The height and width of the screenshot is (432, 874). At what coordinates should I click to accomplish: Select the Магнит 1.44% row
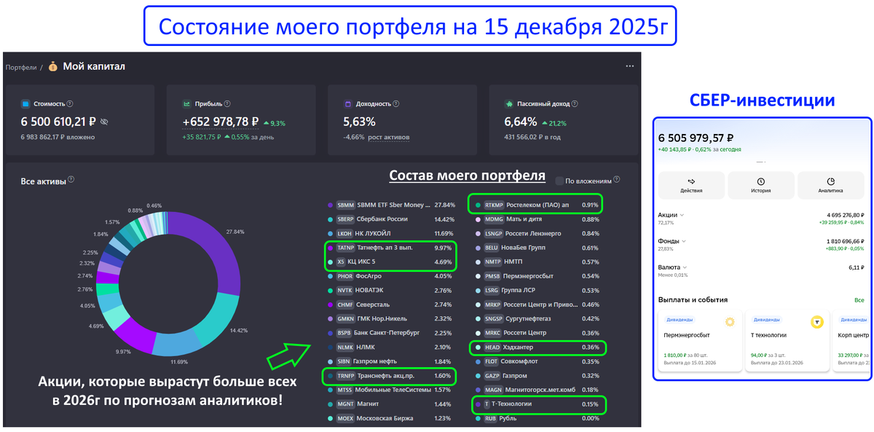[391, 404]
